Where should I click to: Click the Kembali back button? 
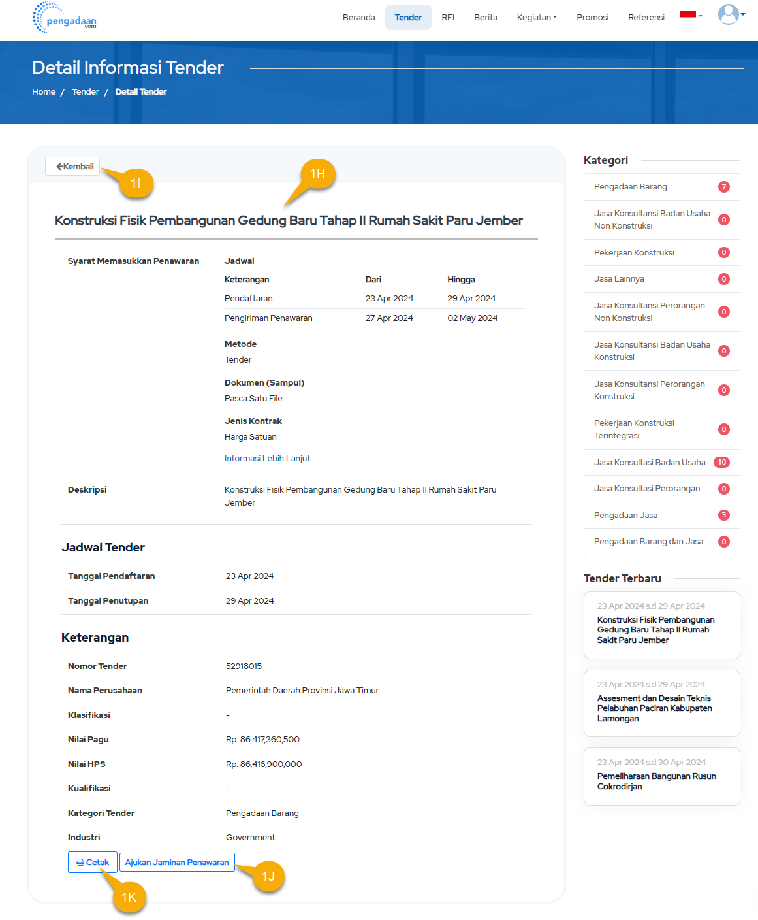coord(72,167)
